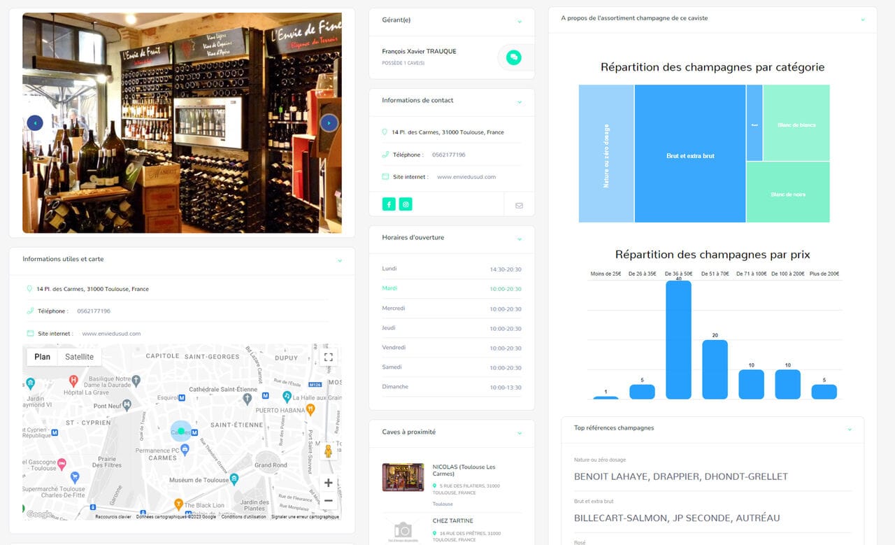
Task: Zoom in on the map
Action: point(328,483)
